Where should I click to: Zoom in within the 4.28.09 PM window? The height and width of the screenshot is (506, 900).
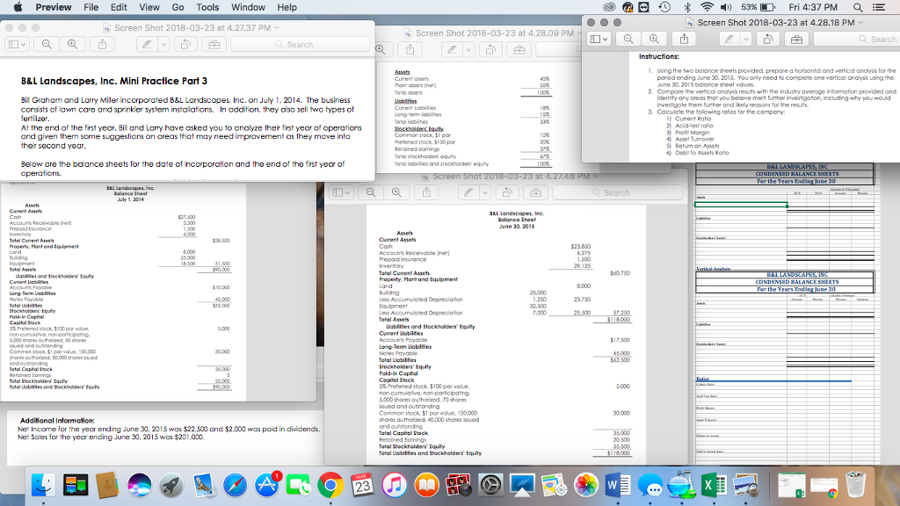[x=380, y=50]
